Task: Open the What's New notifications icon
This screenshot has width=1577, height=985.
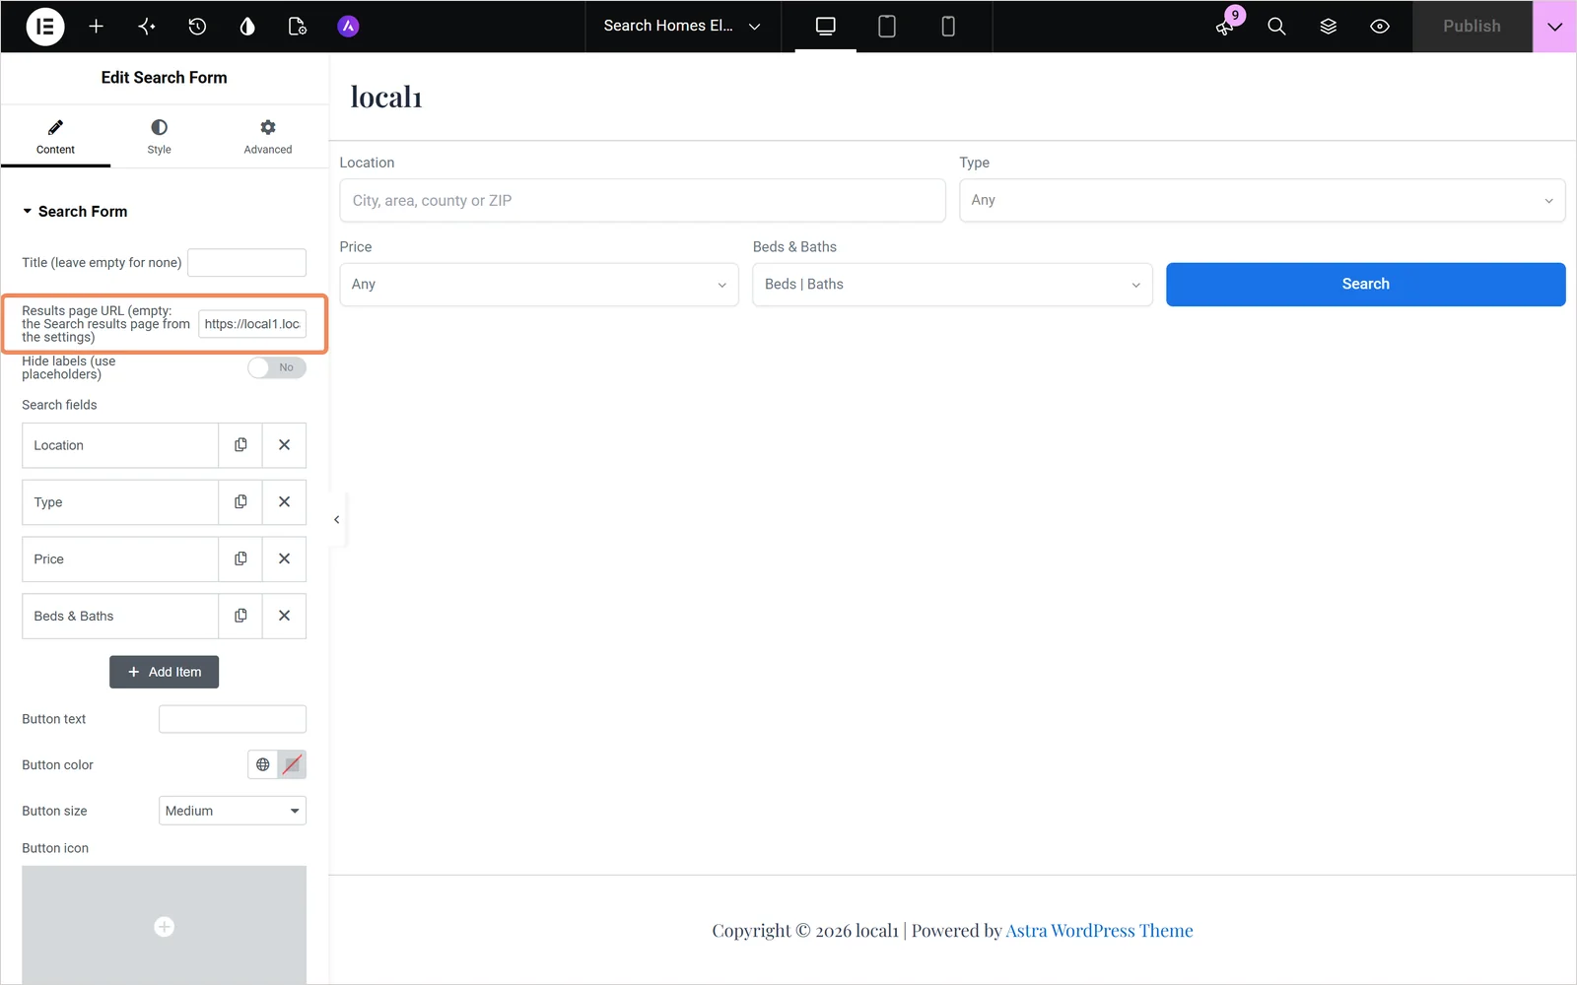Action: pos(1225,27)
